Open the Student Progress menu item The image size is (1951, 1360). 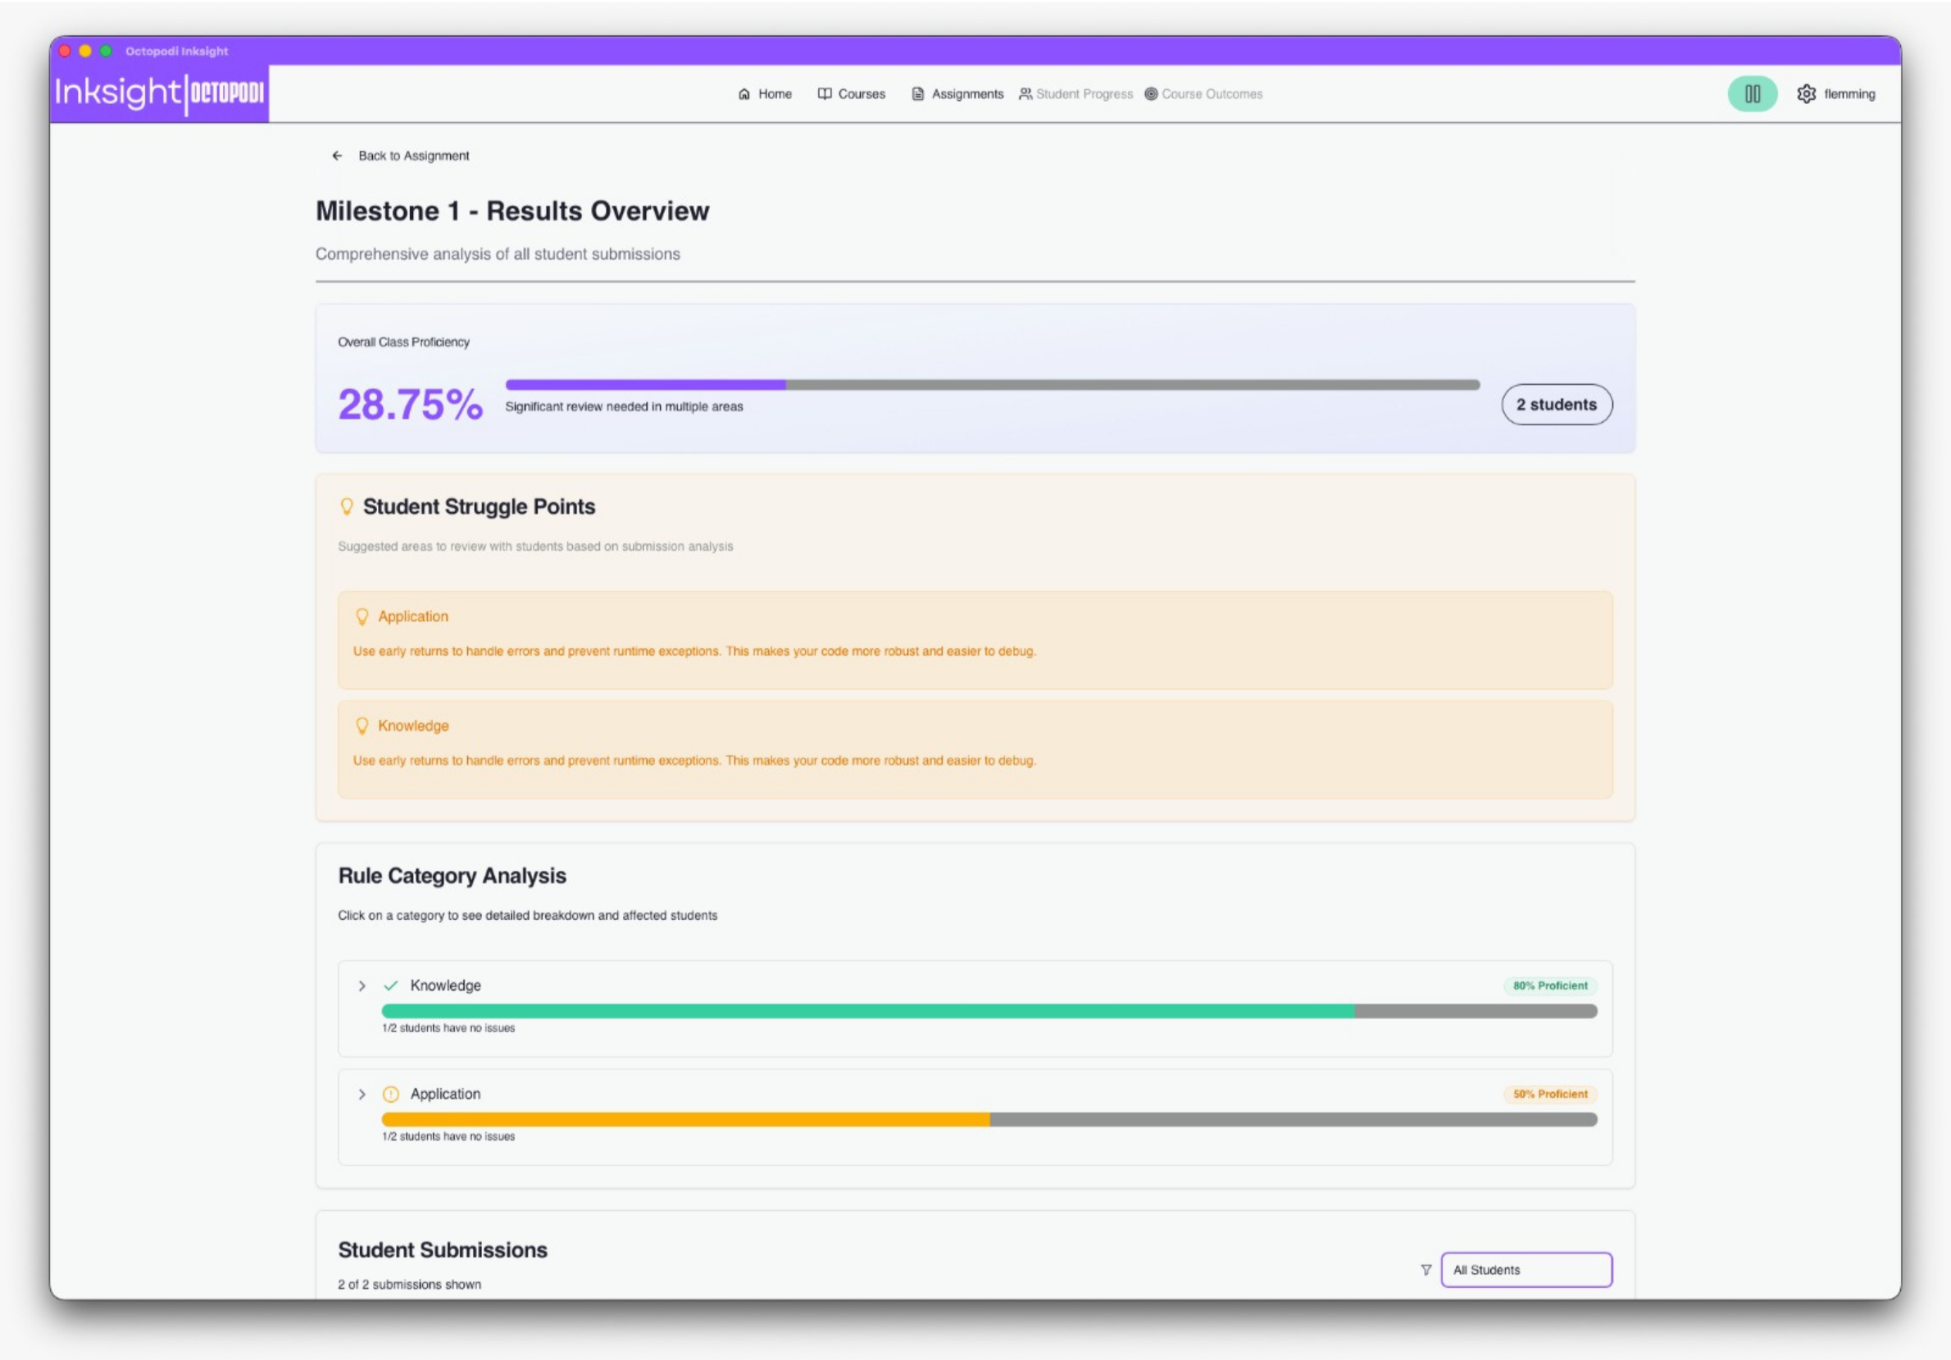pyautogui.click(x=1076, y=94)
